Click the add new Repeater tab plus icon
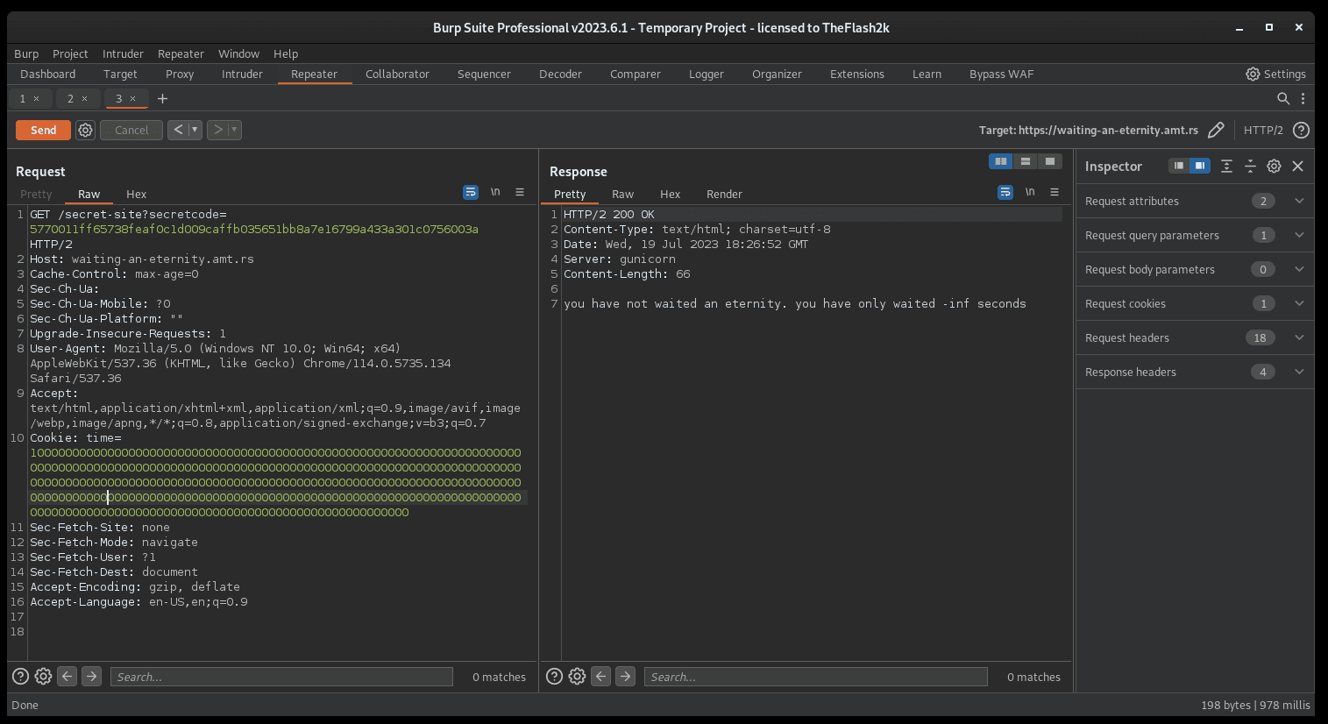This screenshot has width=1328, height=724. [162, 98]
